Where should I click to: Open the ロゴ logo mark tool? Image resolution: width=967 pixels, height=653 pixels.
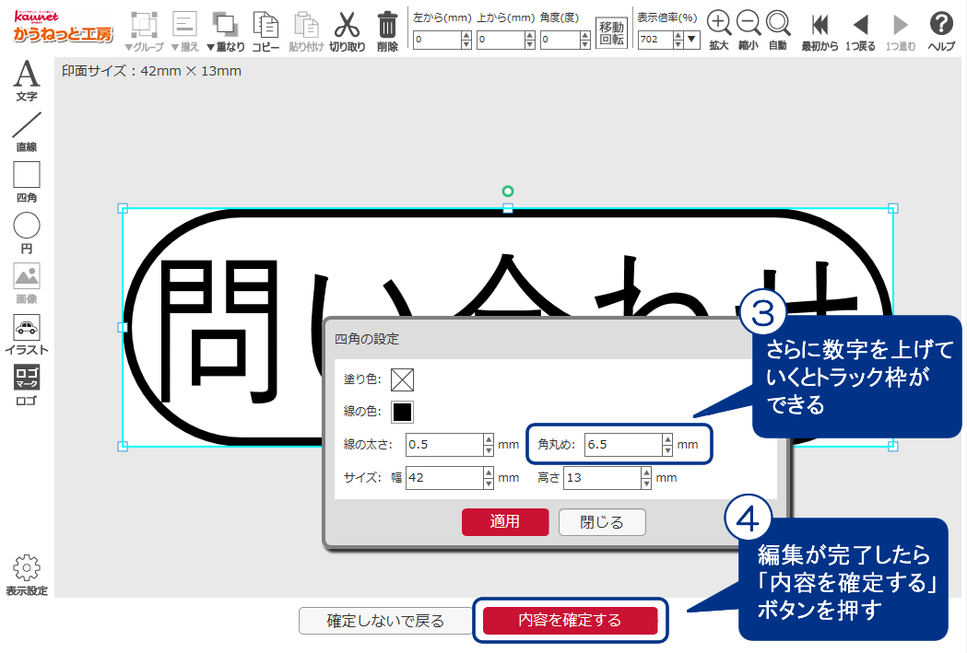[x=27, y=384]
